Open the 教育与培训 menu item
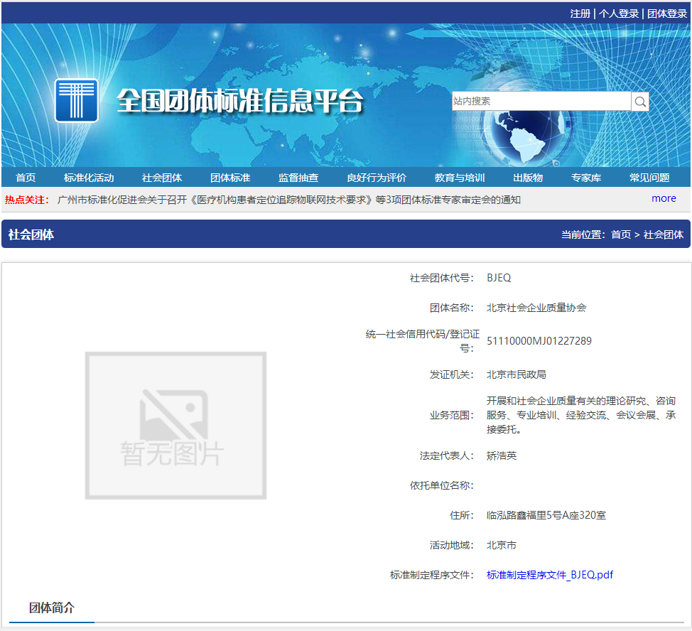 point(460,178)
